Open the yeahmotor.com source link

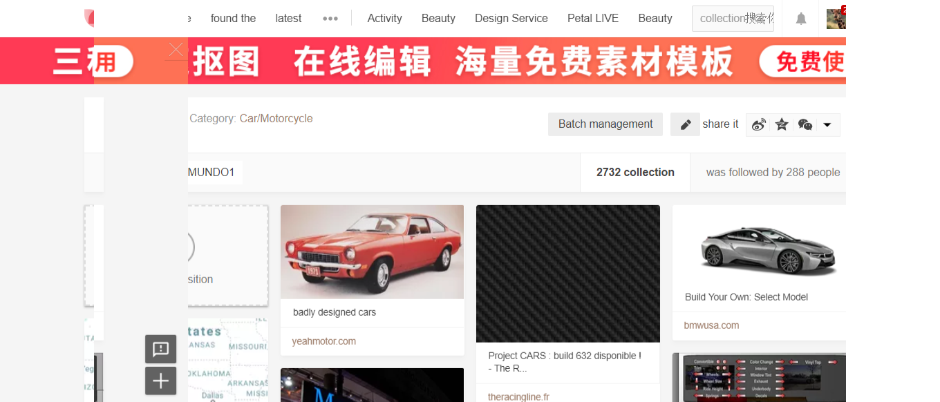(323, 341)
